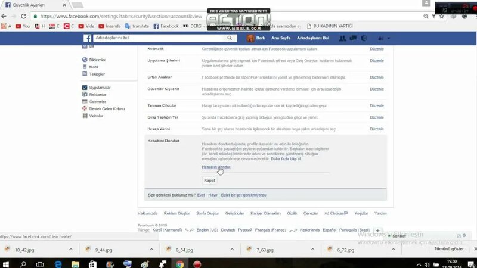Open the volume icon in system tray

[x=427, y=264]
